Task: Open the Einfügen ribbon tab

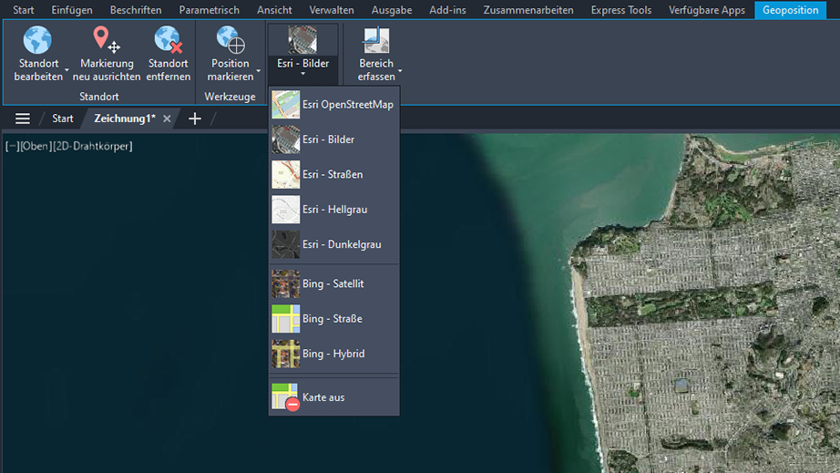Action: pos(72,10)
